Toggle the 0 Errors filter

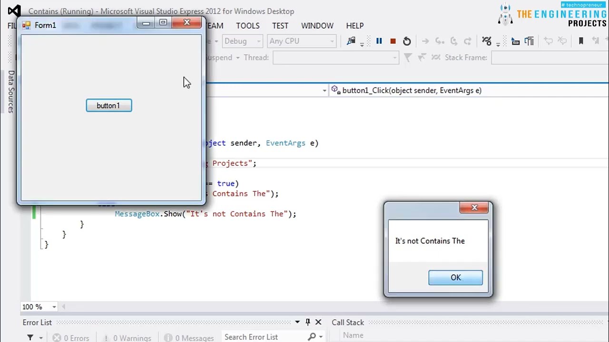[71, 338]
